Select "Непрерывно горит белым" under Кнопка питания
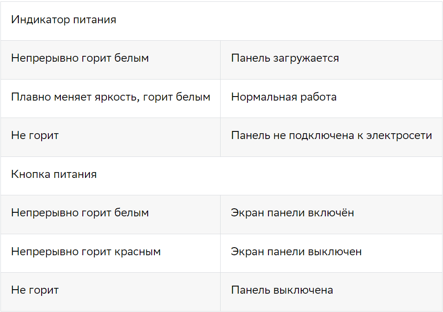Screen dimensions: 443x312 pos(80,213)
